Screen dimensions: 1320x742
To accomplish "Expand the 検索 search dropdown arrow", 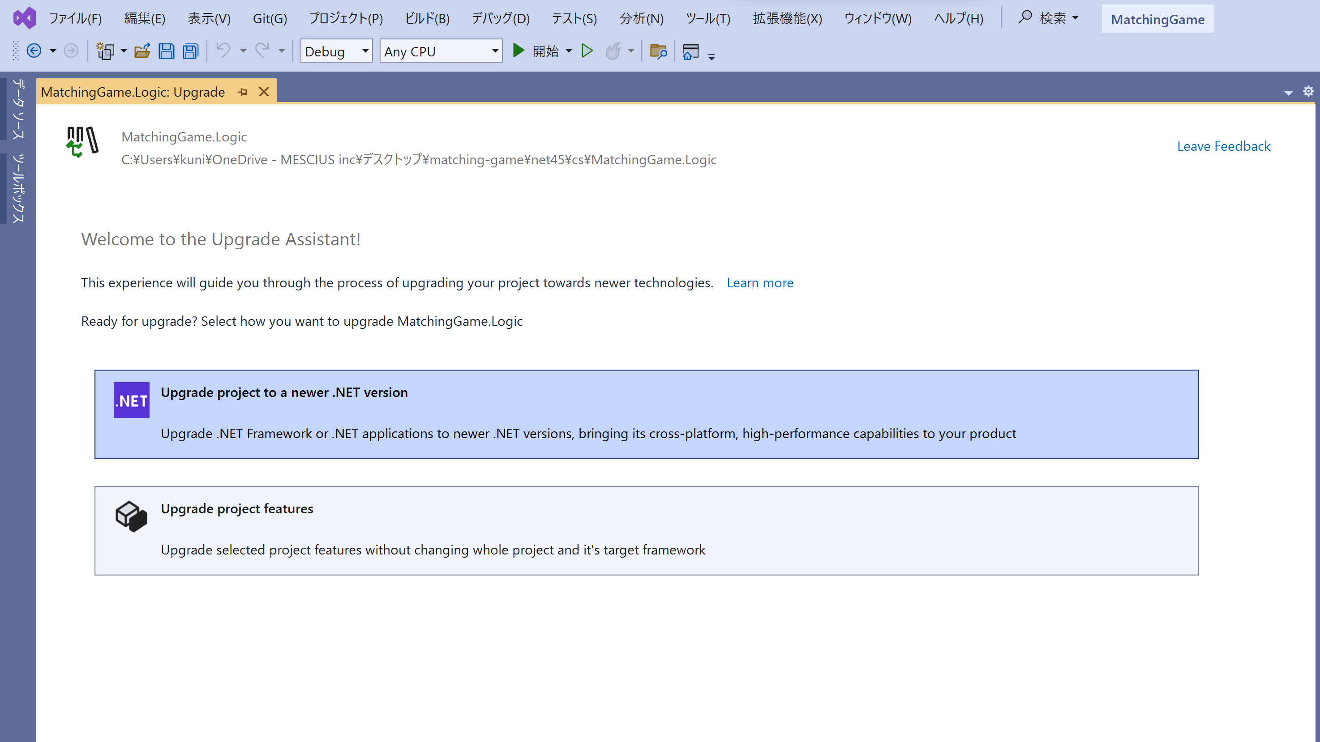I will pyautogui.click(x=1075, y=18).
